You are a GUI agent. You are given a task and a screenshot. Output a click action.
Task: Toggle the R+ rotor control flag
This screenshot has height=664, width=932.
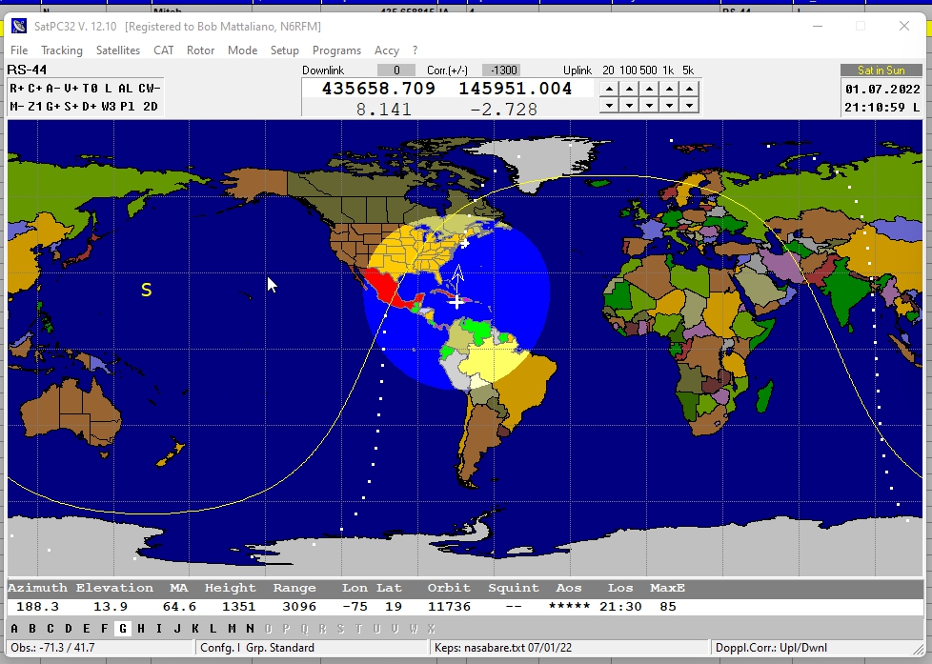(16, 88)
